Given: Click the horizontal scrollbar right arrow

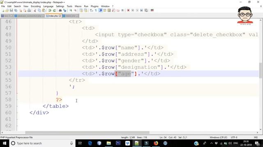Looking at the screenshot, I should (x=257, y=132).
